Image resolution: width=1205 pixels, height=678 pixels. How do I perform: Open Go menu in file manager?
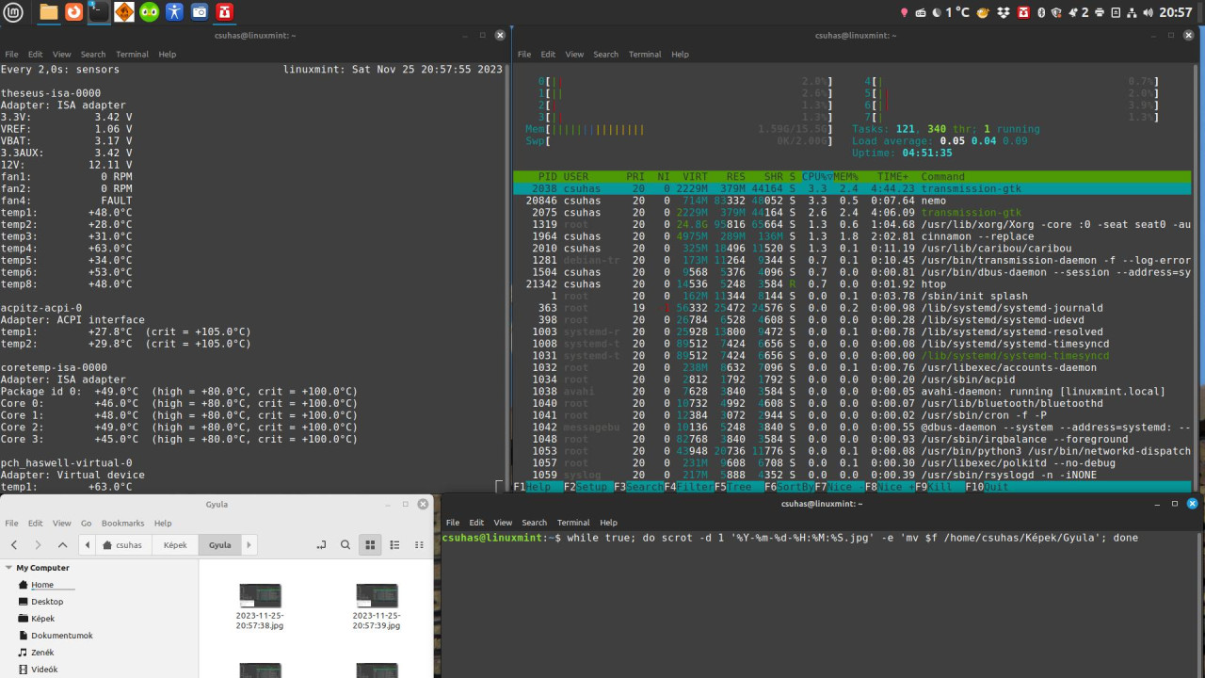[x=87, y=524]
